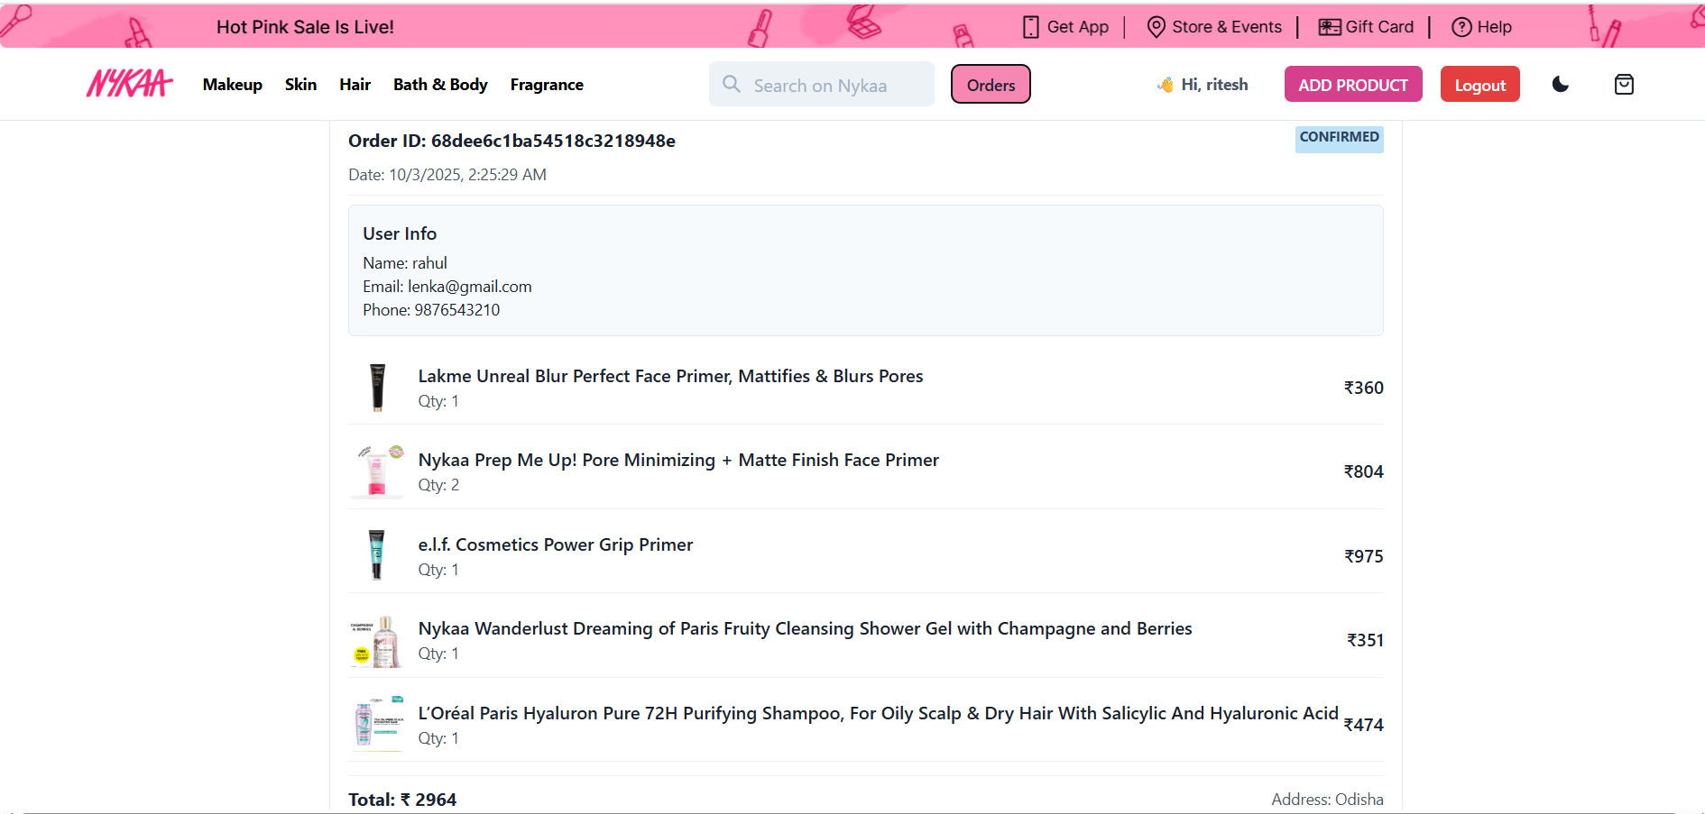Click the ₹351 price

pos(1365,640)
